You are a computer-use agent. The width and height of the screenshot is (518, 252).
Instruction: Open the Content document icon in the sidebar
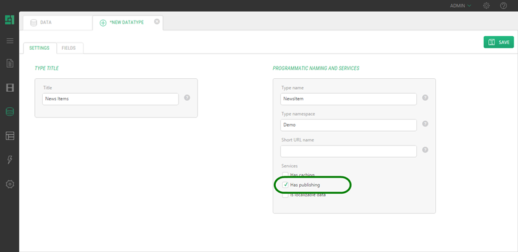pos(10,63)
